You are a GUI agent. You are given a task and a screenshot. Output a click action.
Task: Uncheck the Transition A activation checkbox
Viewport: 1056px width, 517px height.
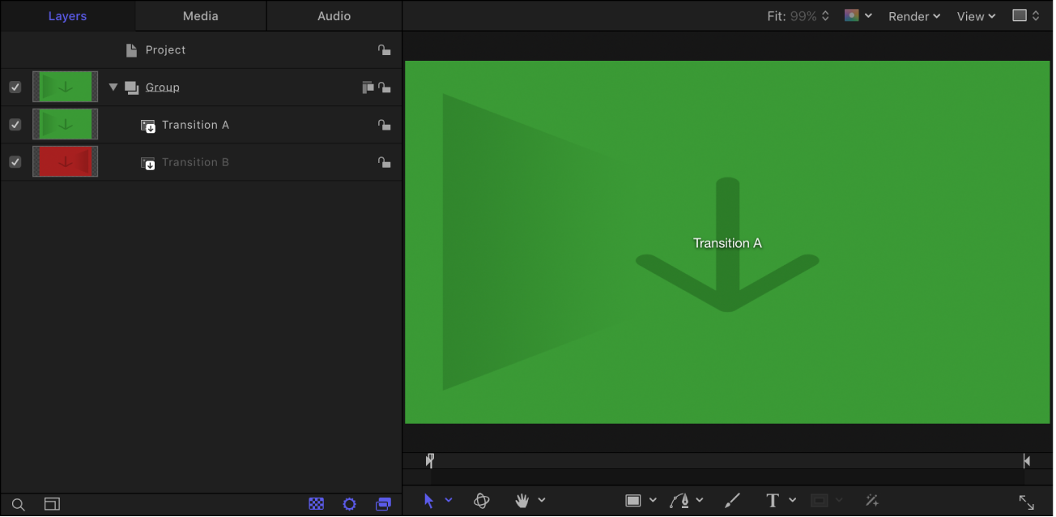(15, 124)
